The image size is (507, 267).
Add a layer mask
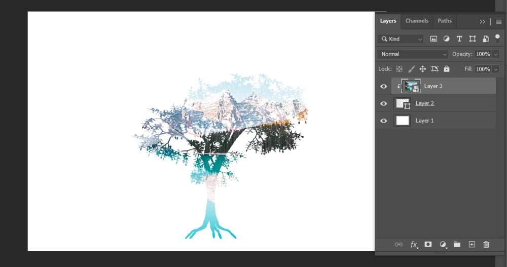(x=428, y=244)
